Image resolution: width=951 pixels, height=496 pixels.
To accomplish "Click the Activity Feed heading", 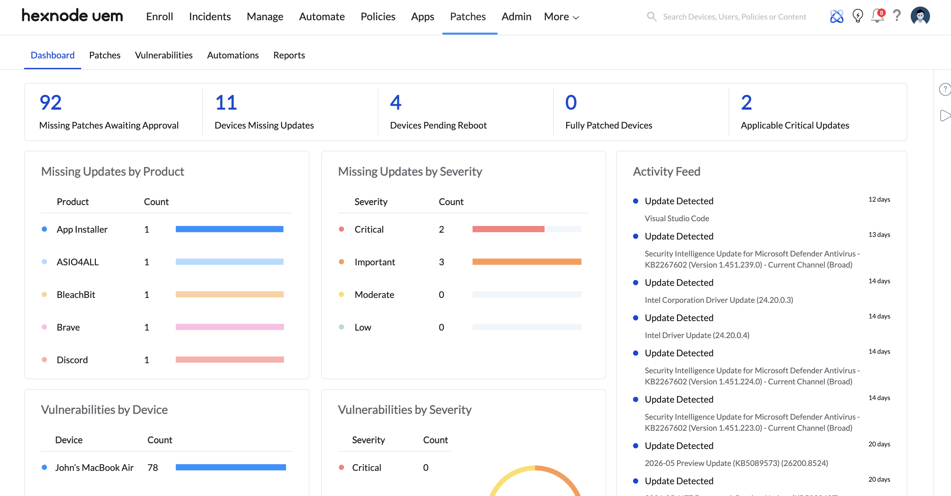I will click(666, 171).
